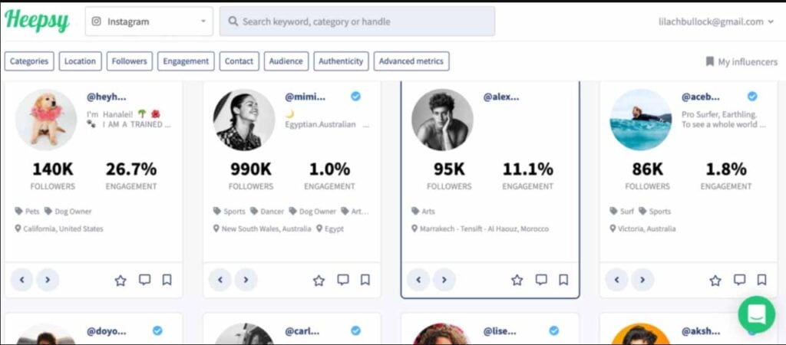
Task: Click the search keyword input field
Action: tap(357, 21)
